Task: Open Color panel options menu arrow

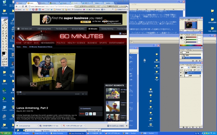Action: tap(202, 35)
